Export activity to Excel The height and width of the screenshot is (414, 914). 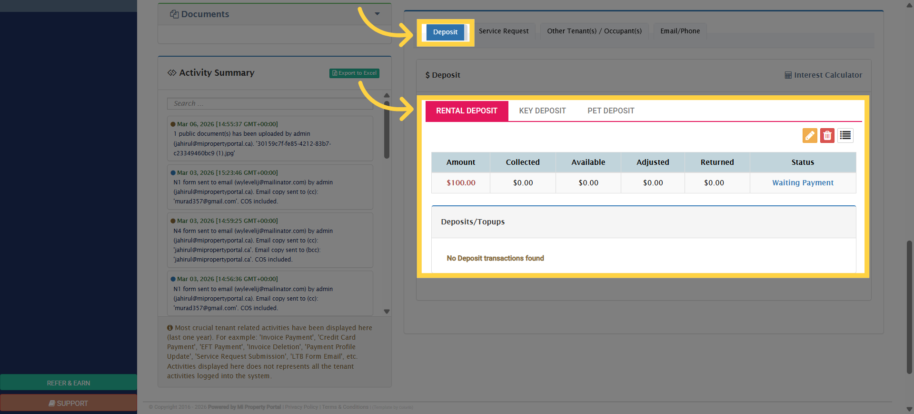354,73
